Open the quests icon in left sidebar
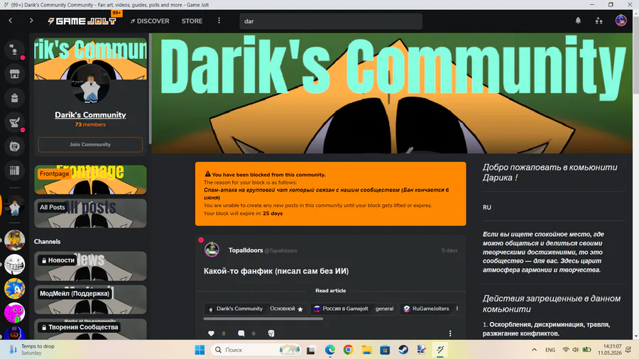 click(x=15, y=122)
